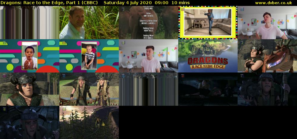Click the '09:00 10 mins' time text

click(x=172, y=3)
